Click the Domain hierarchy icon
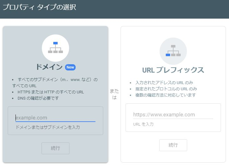 (x=55, y=48)
